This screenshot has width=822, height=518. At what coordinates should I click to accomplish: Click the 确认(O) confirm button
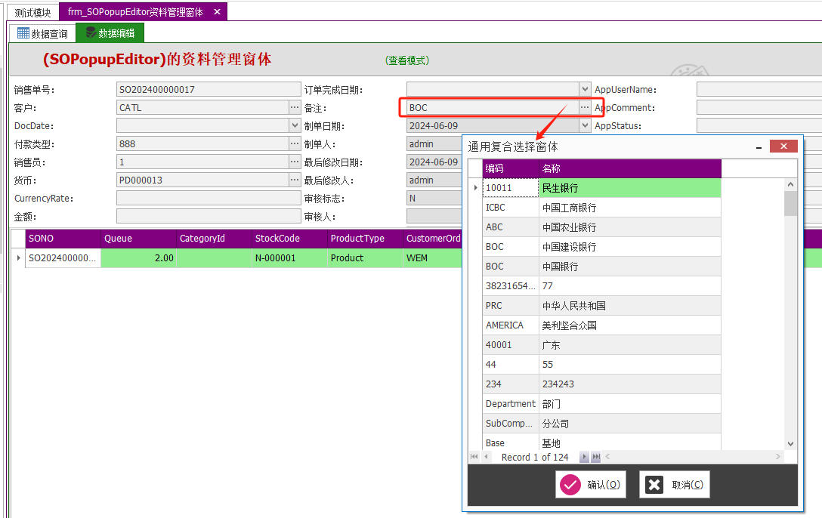[591, 485]
